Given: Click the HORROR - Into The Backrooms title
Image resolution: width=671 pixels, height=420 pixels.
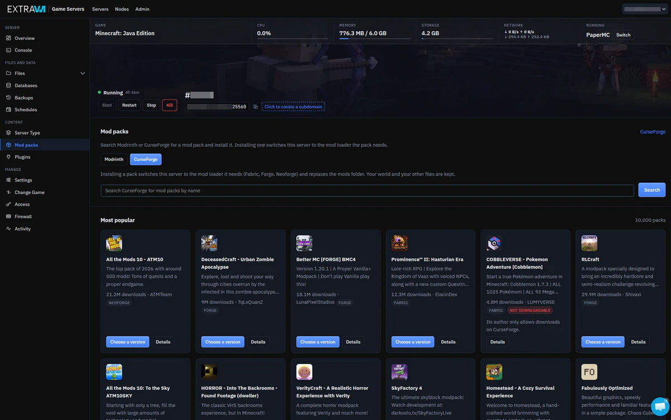Looking at the screenshot, I should 239,392.
